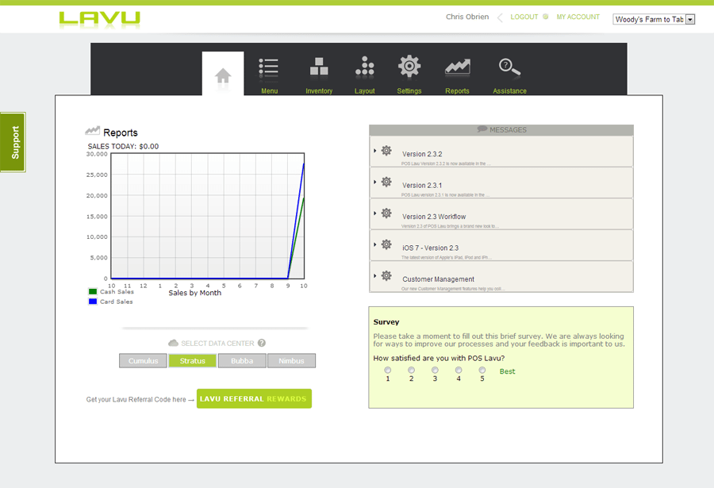The image size is (714, 488).
Task: Open the Inventory tab label
Action: 319,91
